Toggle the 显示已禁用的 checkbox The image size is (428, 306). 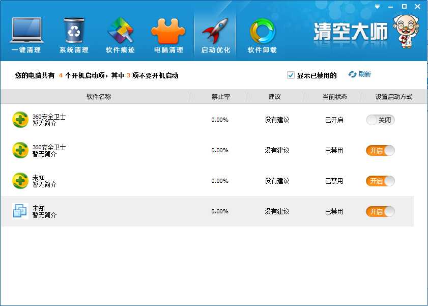(291, 75)
